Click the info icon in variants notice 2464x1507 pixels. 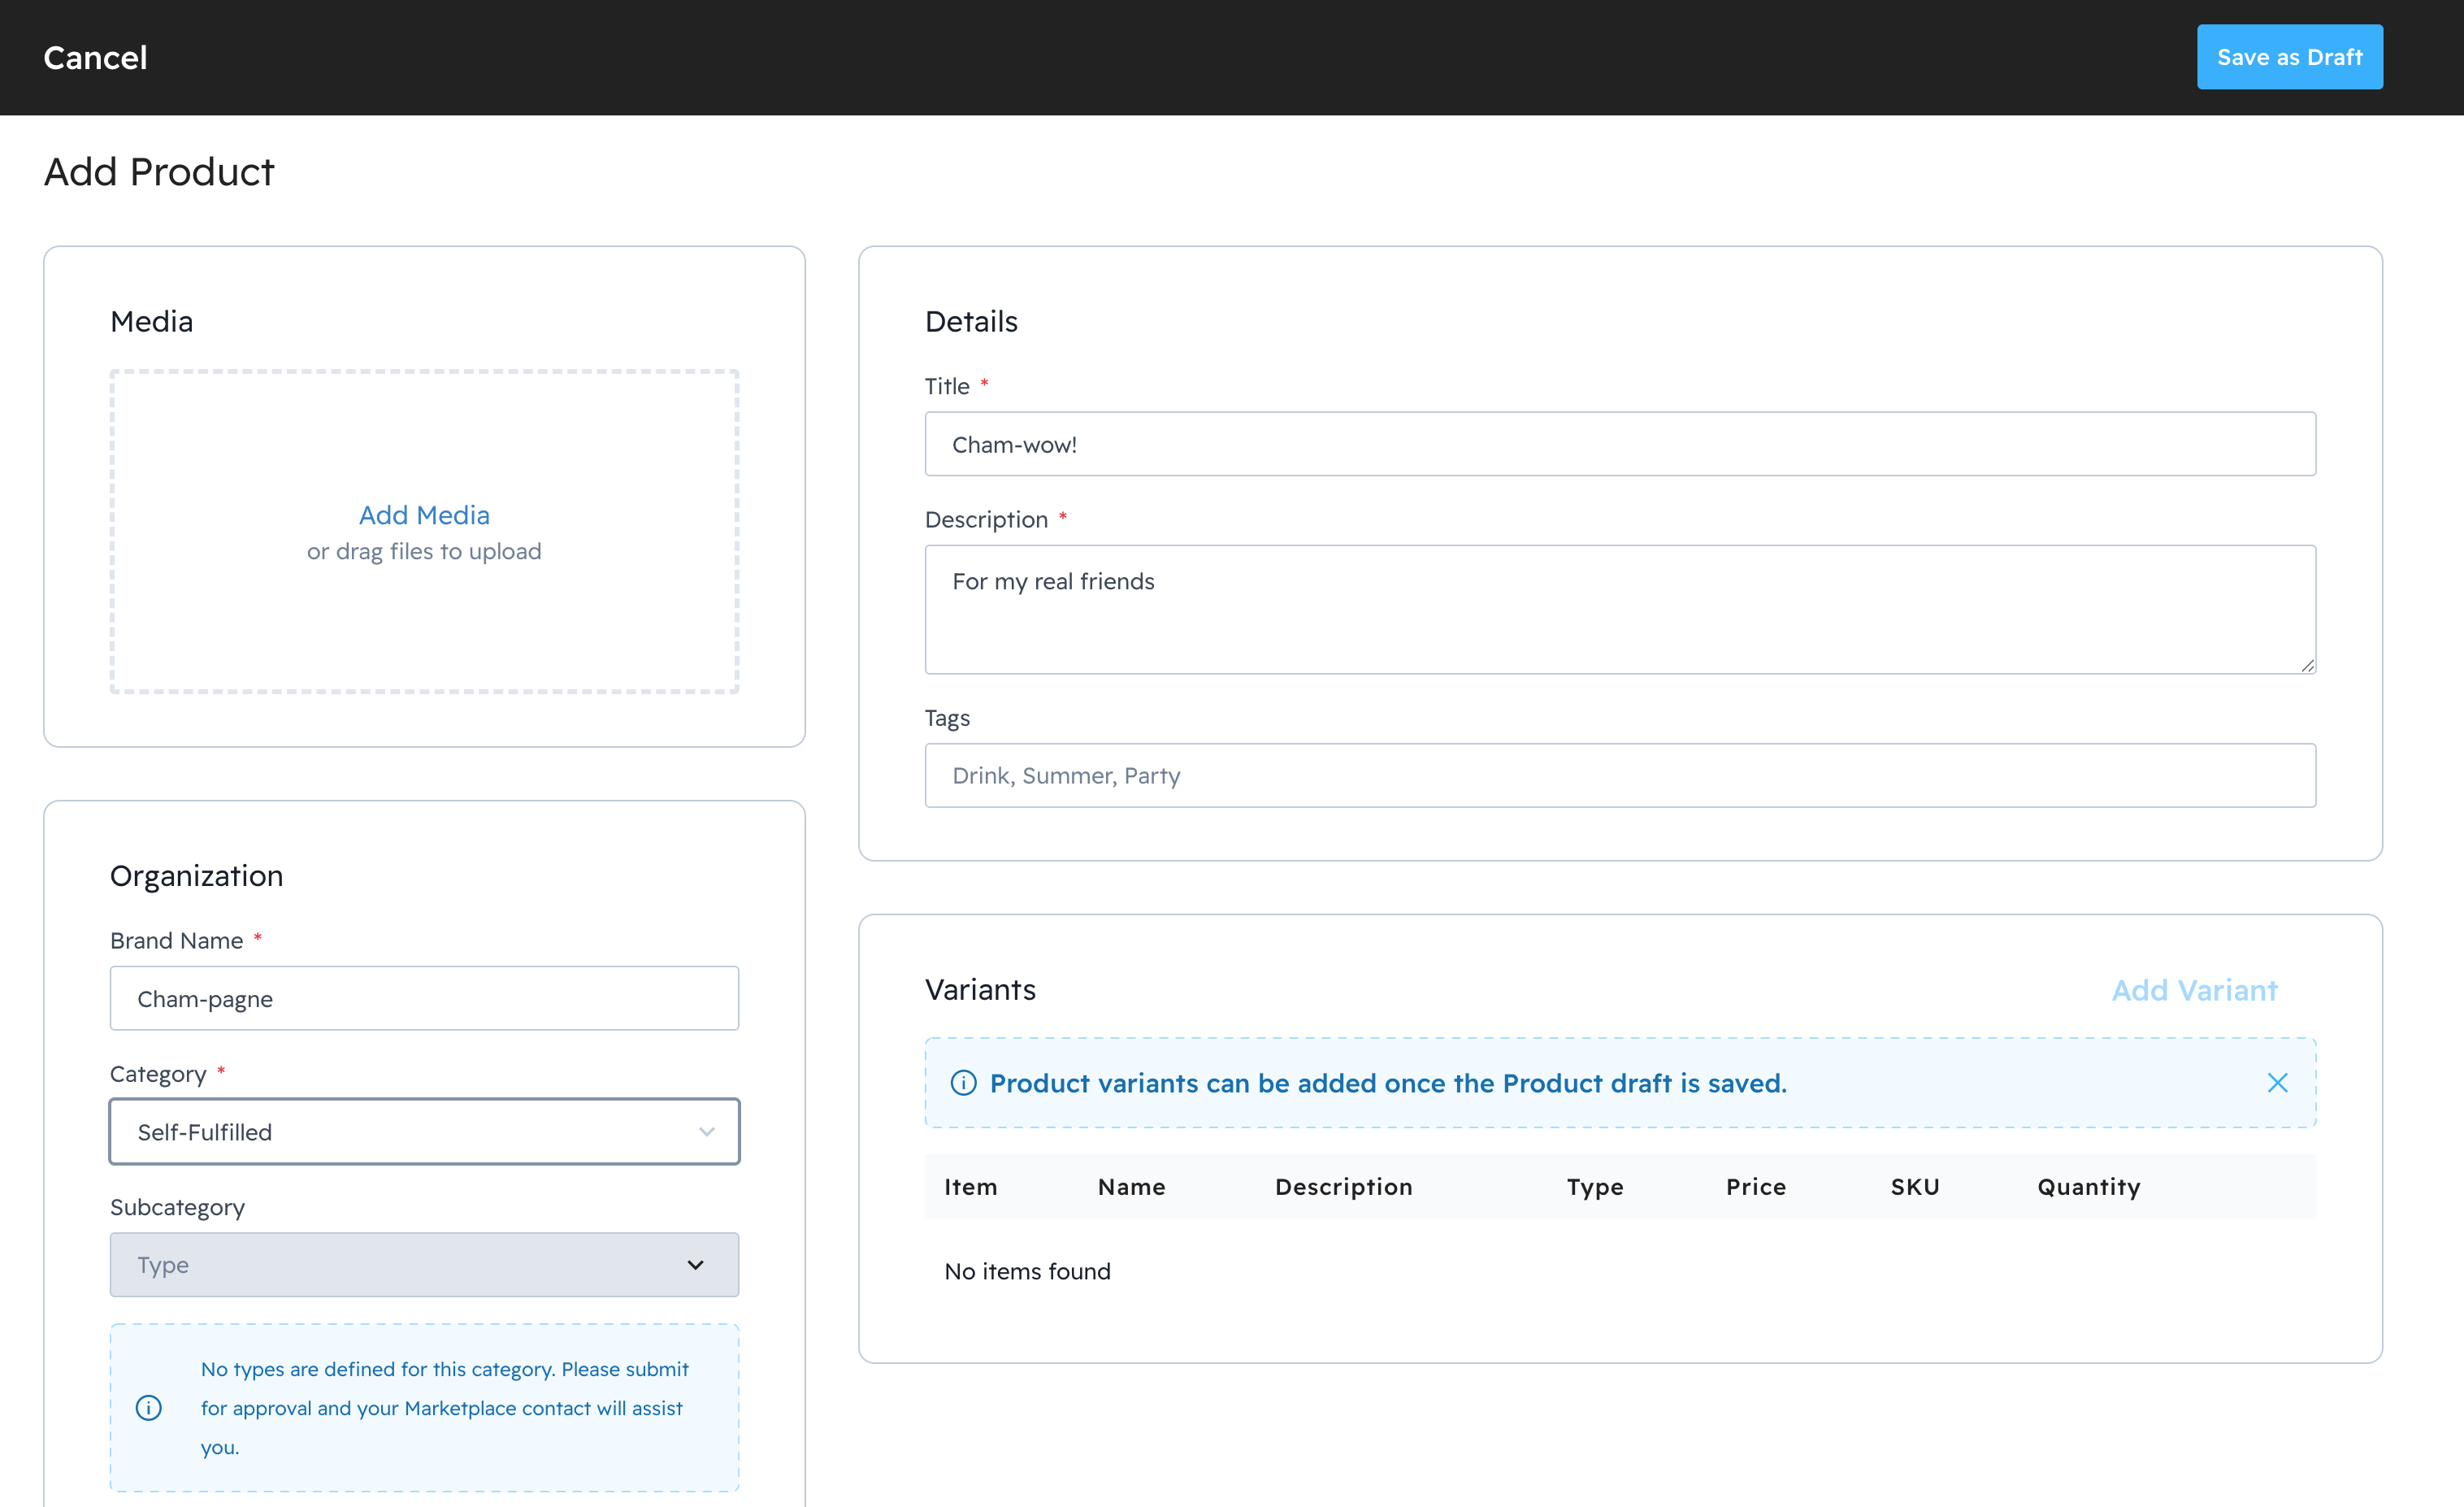963,1083
